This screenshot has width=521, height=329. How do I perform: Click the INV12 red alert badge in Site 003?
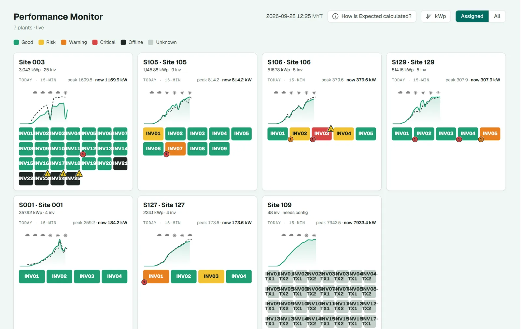click(x=83, y=154)
